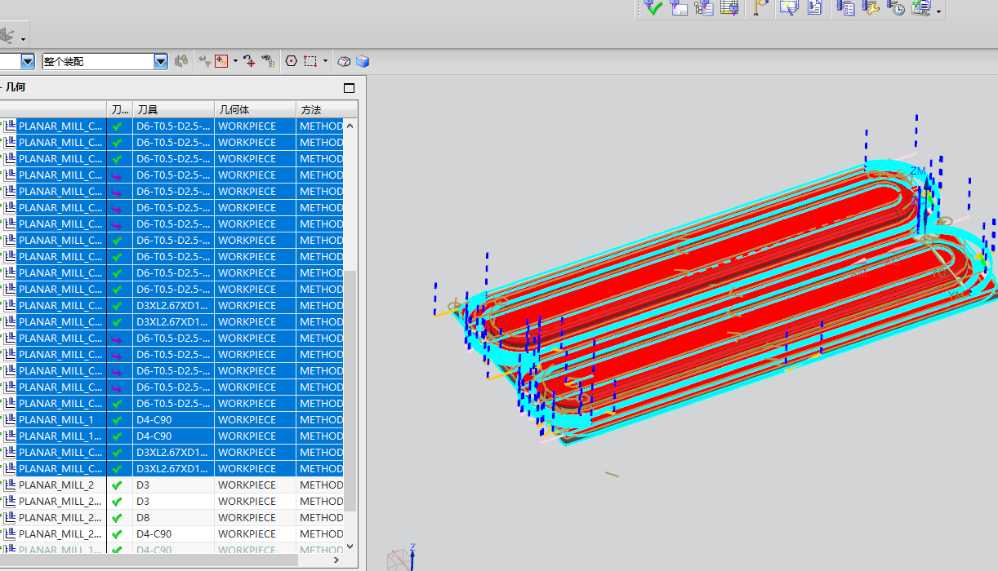This screenshot has height=571, width=998.
Task: Click the Verify Tool Path checkmark icon
Action: pos(653,7)
